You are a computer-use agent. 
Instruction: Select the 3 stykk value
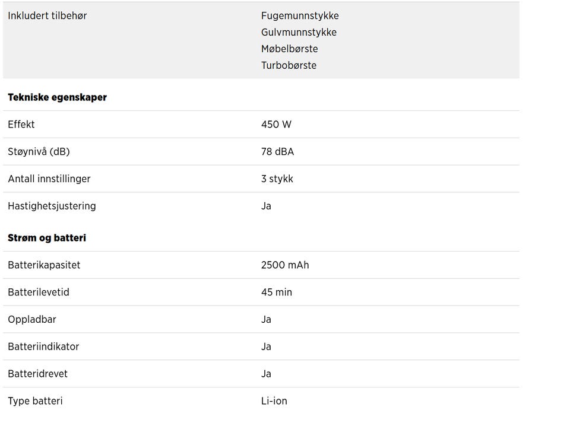point(277,179)
